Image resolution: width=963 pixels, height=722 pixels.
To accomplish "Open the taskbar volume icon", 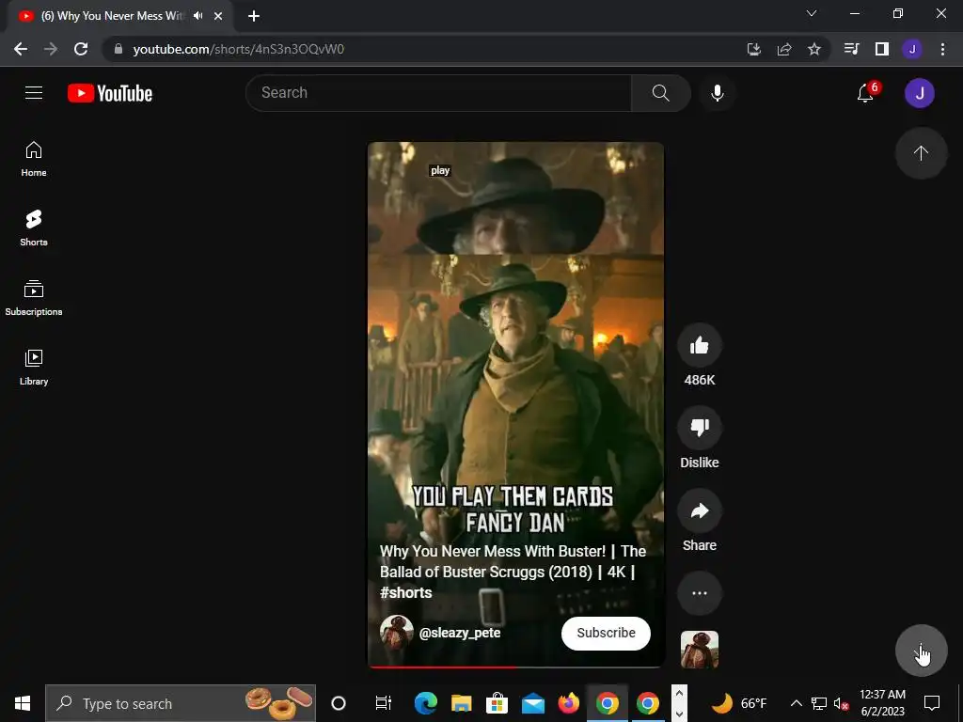I will [x=841, y=703].
